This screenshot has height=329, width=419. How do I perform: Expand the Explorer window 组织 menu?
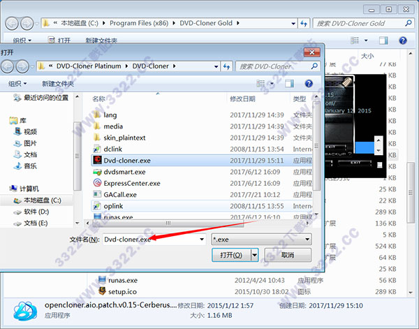click(x=22, y=41)
